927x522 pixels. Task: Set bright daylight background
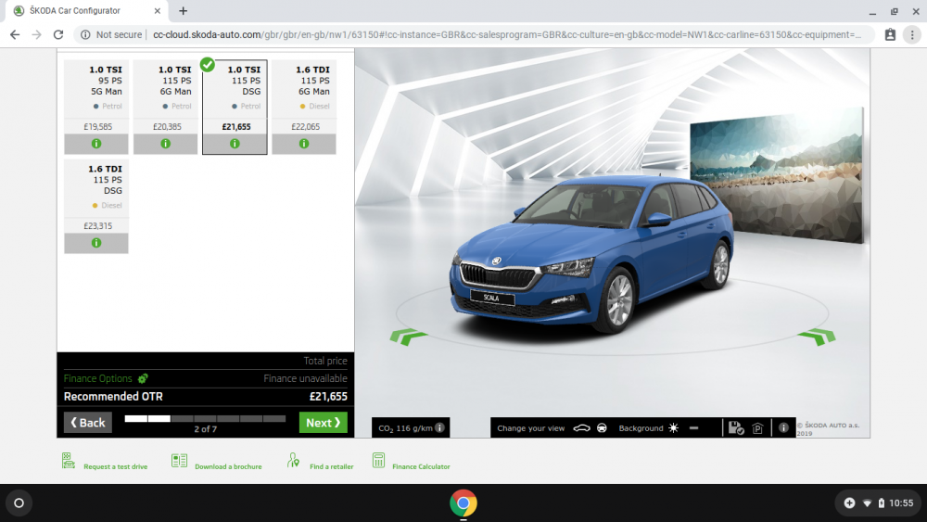pyautogui.click(x=673, y=428)
